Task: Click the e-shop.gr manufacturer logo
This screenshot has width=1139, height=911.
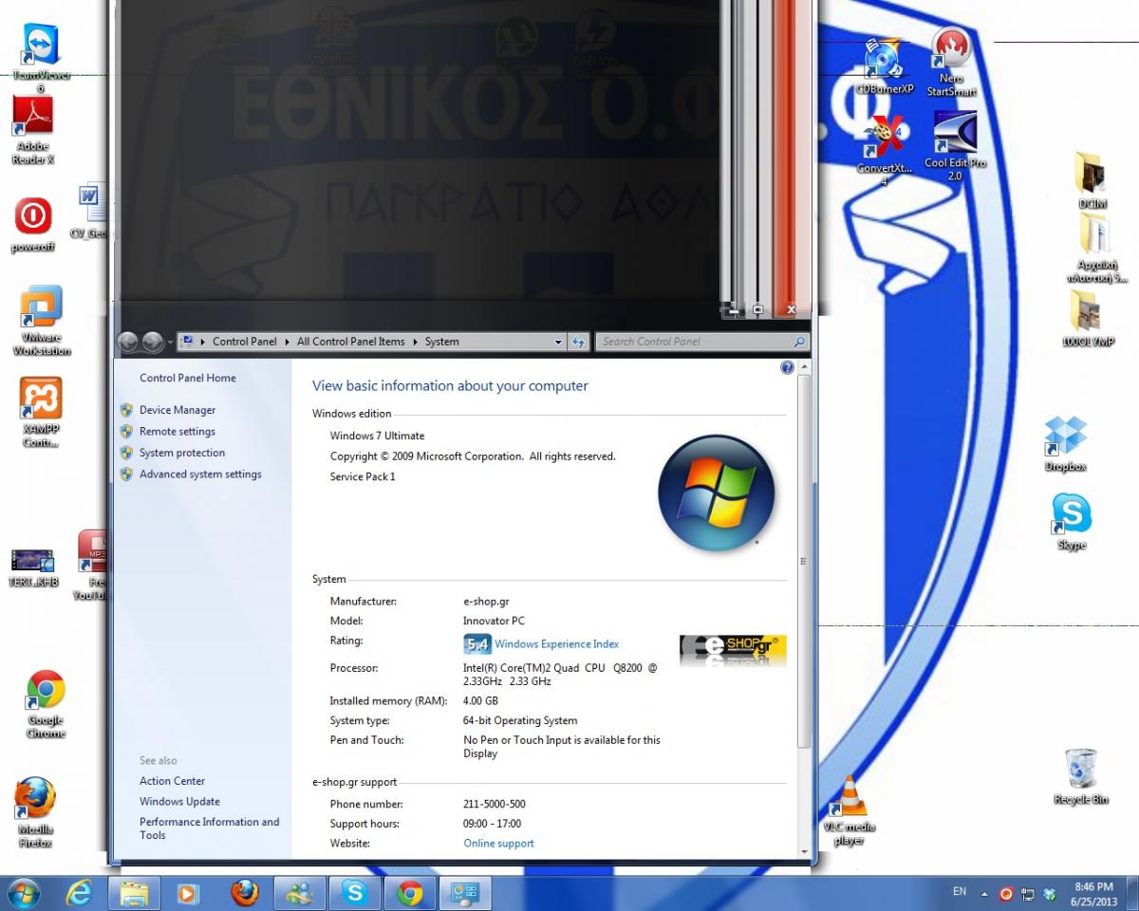Action: coord(733,650)
